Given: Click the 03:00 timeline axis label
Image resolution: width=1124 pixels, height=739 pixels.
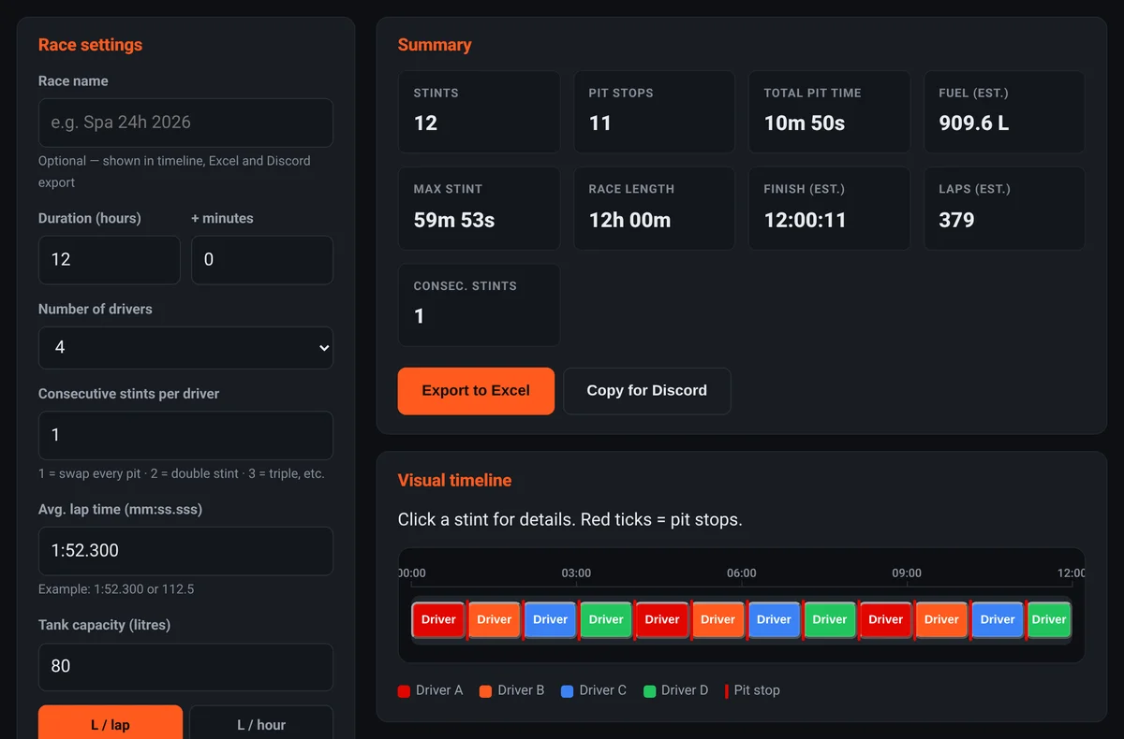Looking at the screenshot, I should coord(576,573).
